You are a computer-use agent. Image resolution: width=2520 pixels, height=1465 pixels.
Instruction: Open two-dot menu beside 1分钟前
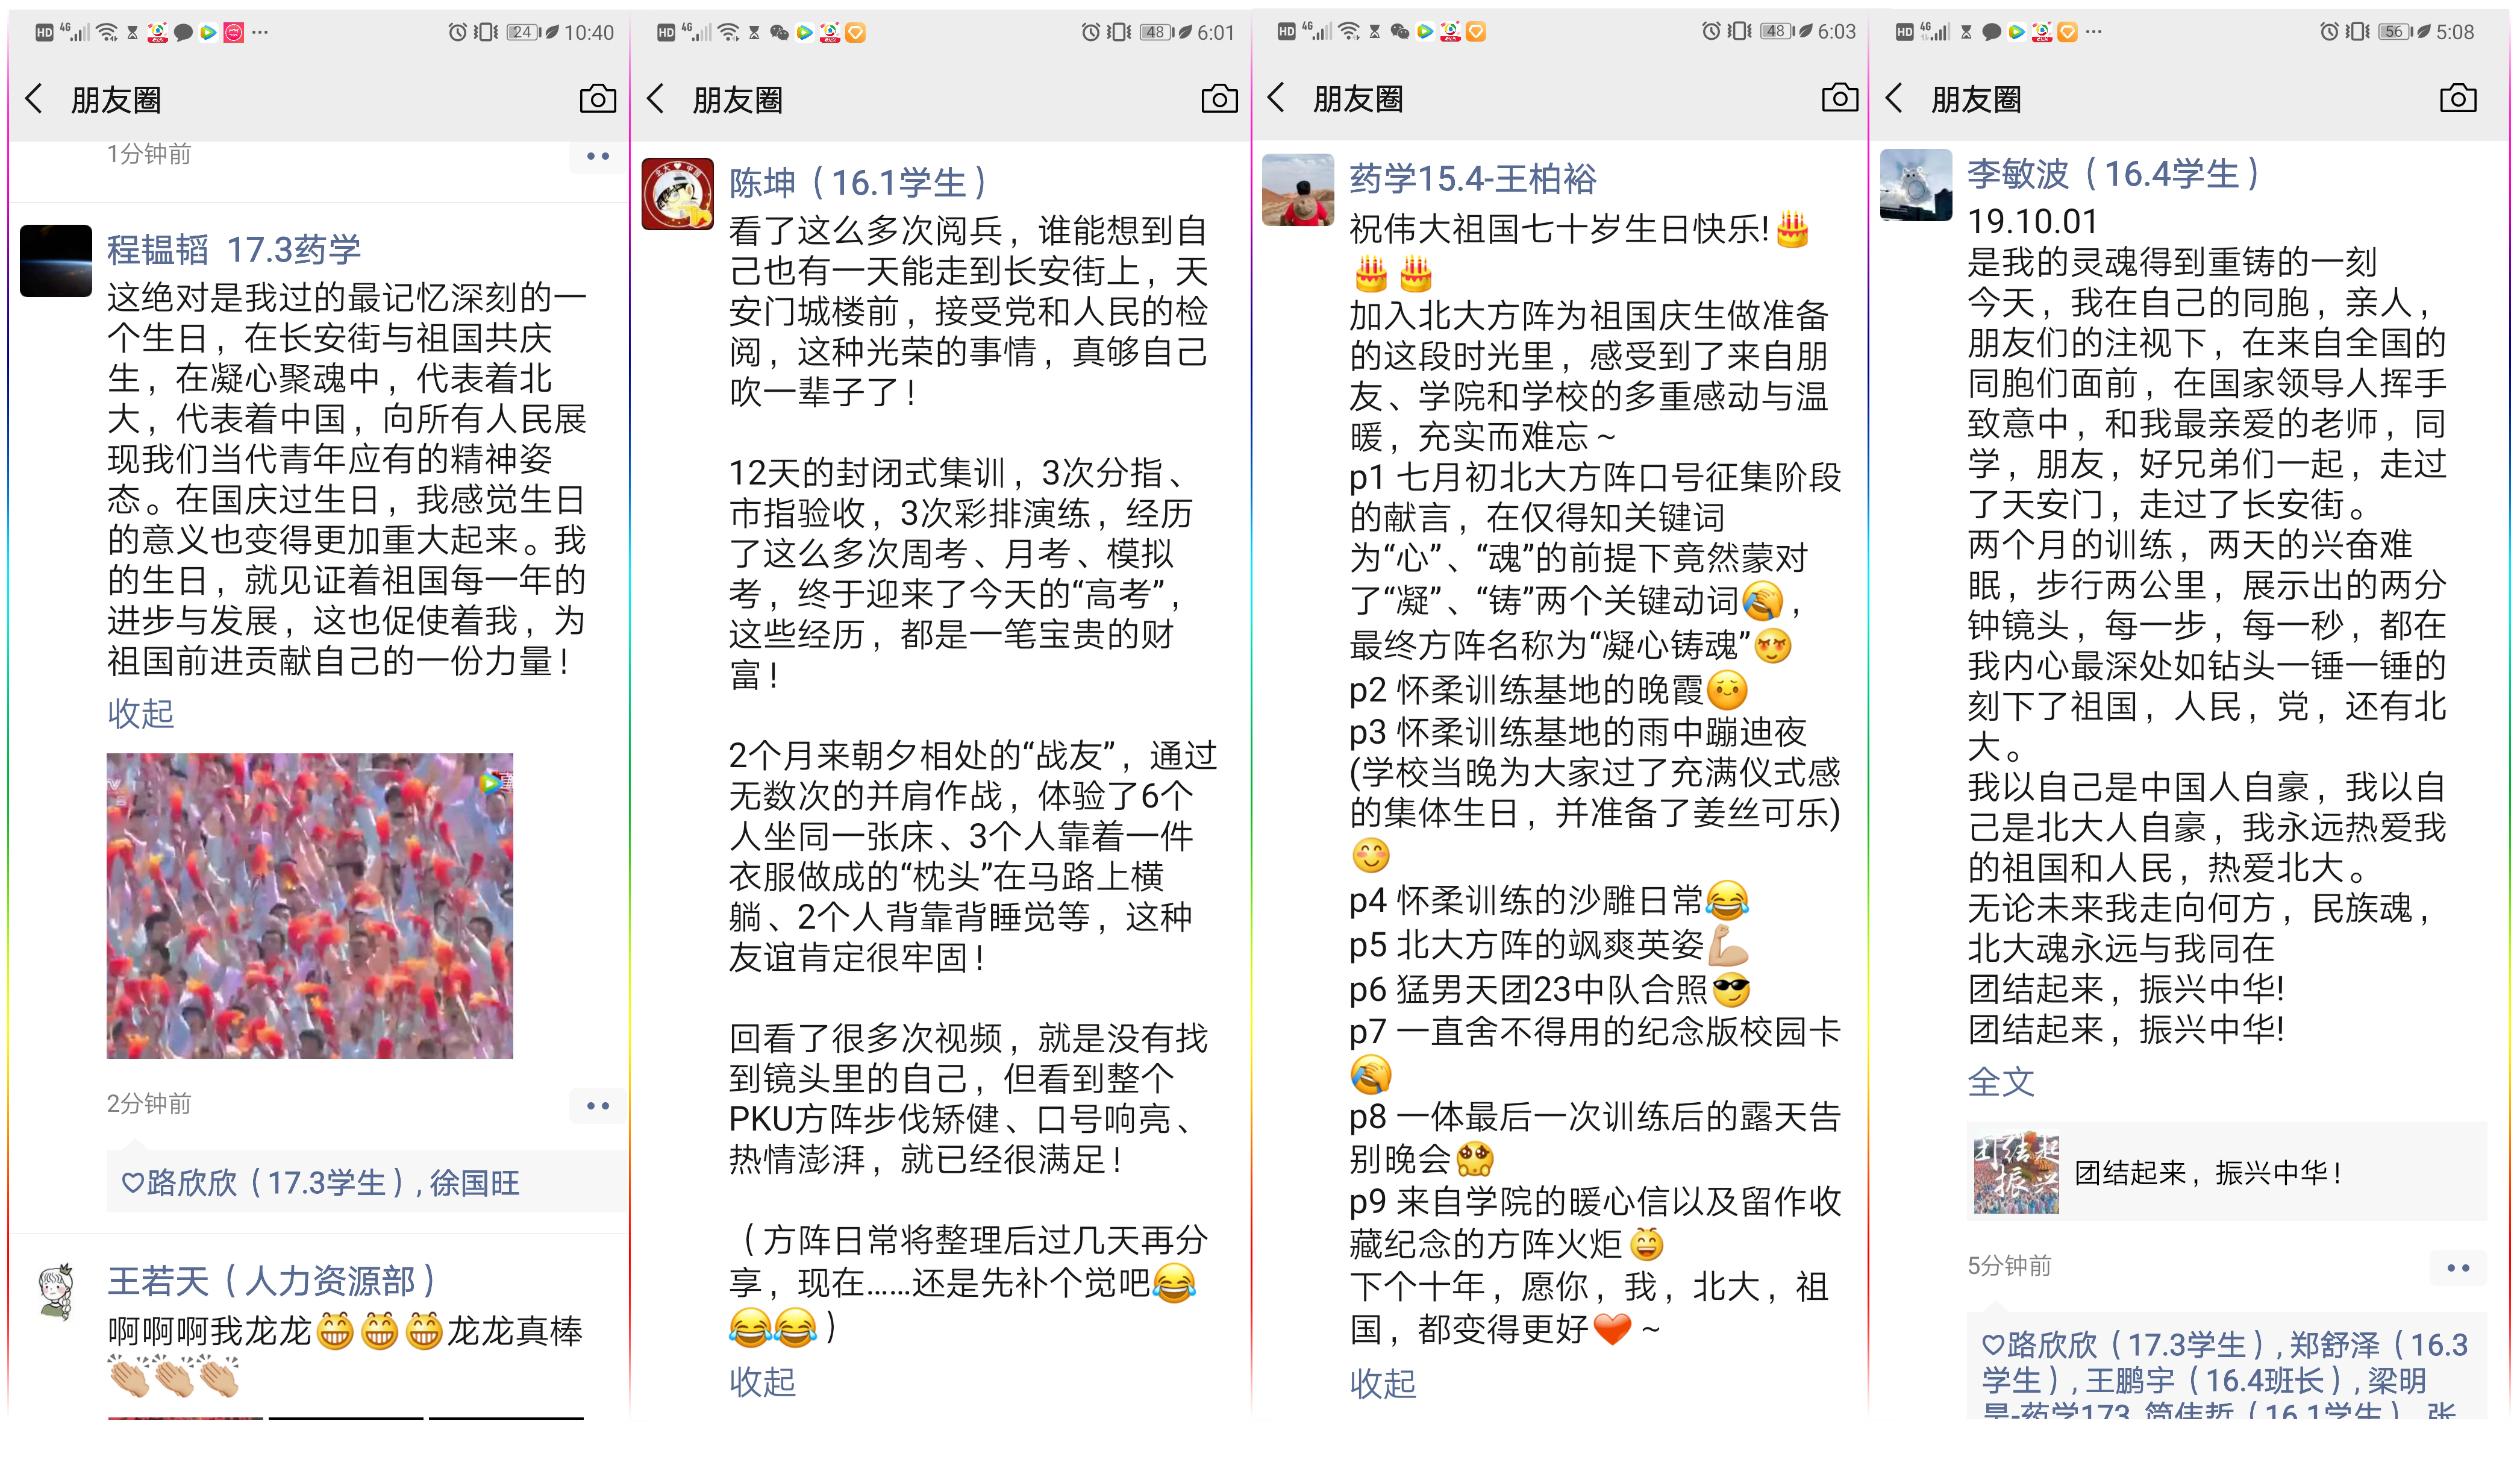click(597, 155)
